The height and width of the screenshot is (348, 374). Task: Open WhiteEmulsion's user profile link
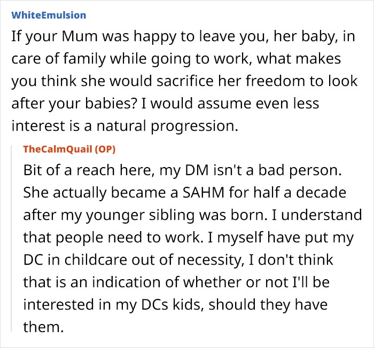pos(49,15)
